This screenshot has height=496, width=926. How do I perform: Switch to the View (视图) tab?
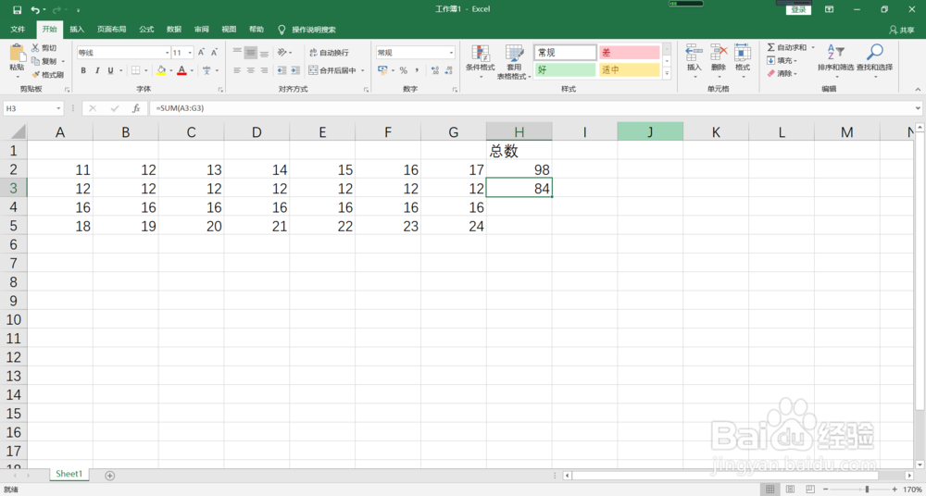pos(229,30)
